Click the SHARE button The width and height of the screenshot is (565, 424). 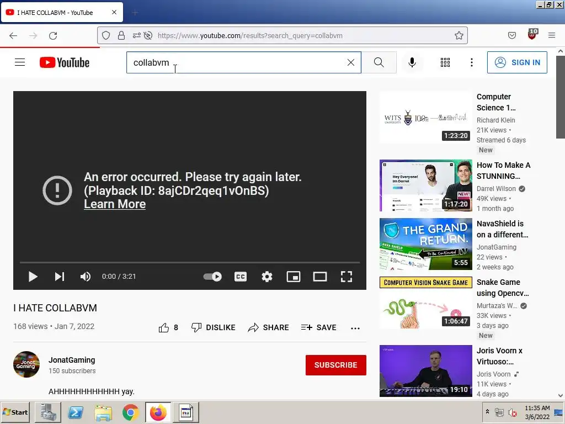pos(269,327)
